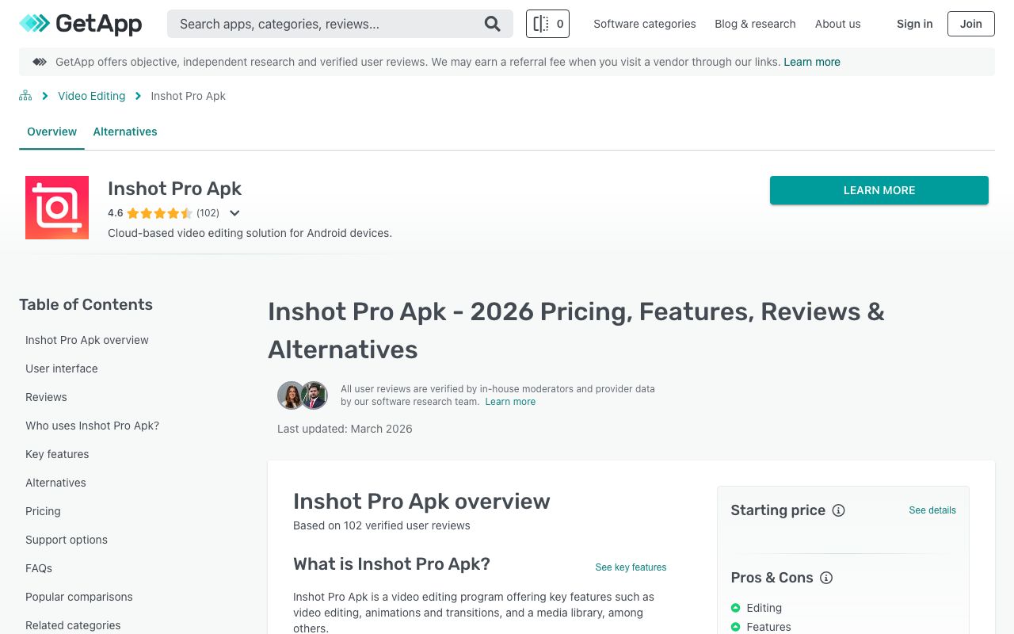
Task: Open About us menu
Action: tap(837, 24)
